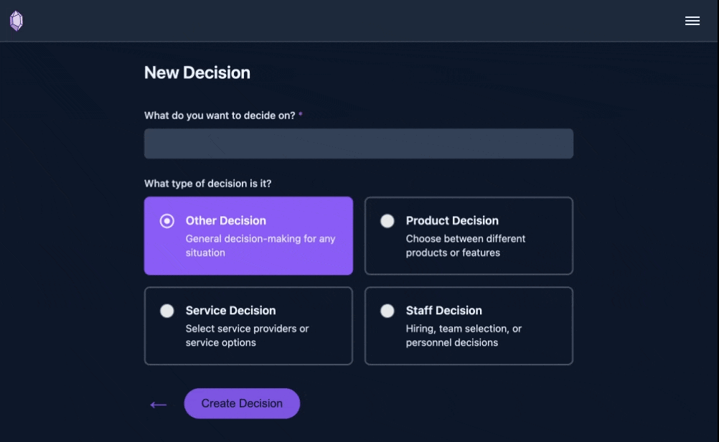Click the 'What type of decision is it?' label
The image size is (719, 442).
[x=207, y=184]
